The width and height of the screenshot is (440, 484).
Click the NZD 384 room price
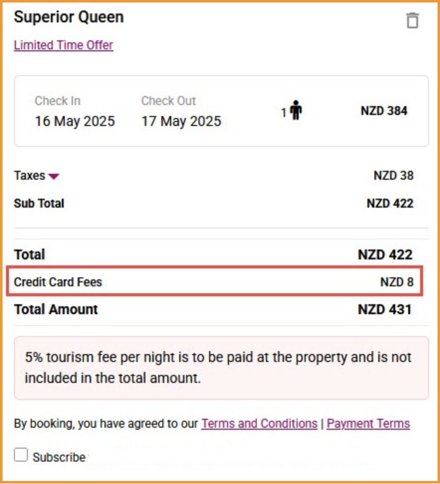pos(384,111)
